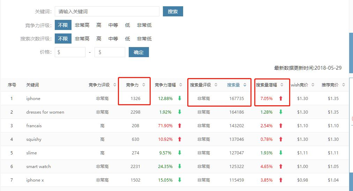Click search volume value 167735

coord(236,99)
